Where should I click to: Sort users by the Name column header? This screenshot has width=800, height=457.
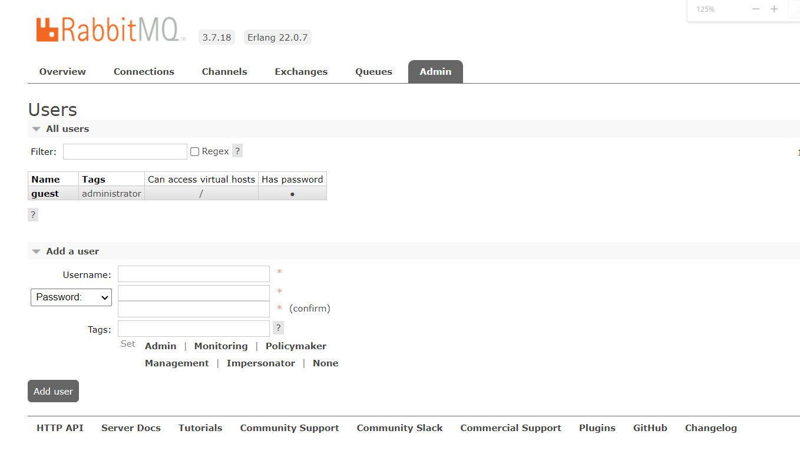click(45, 179)
